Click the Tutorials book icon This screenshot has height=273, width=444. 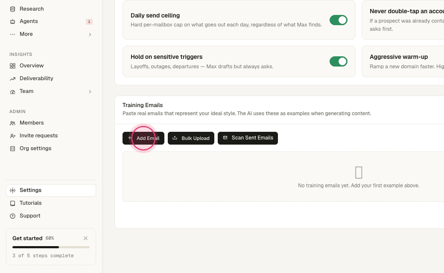12,203
